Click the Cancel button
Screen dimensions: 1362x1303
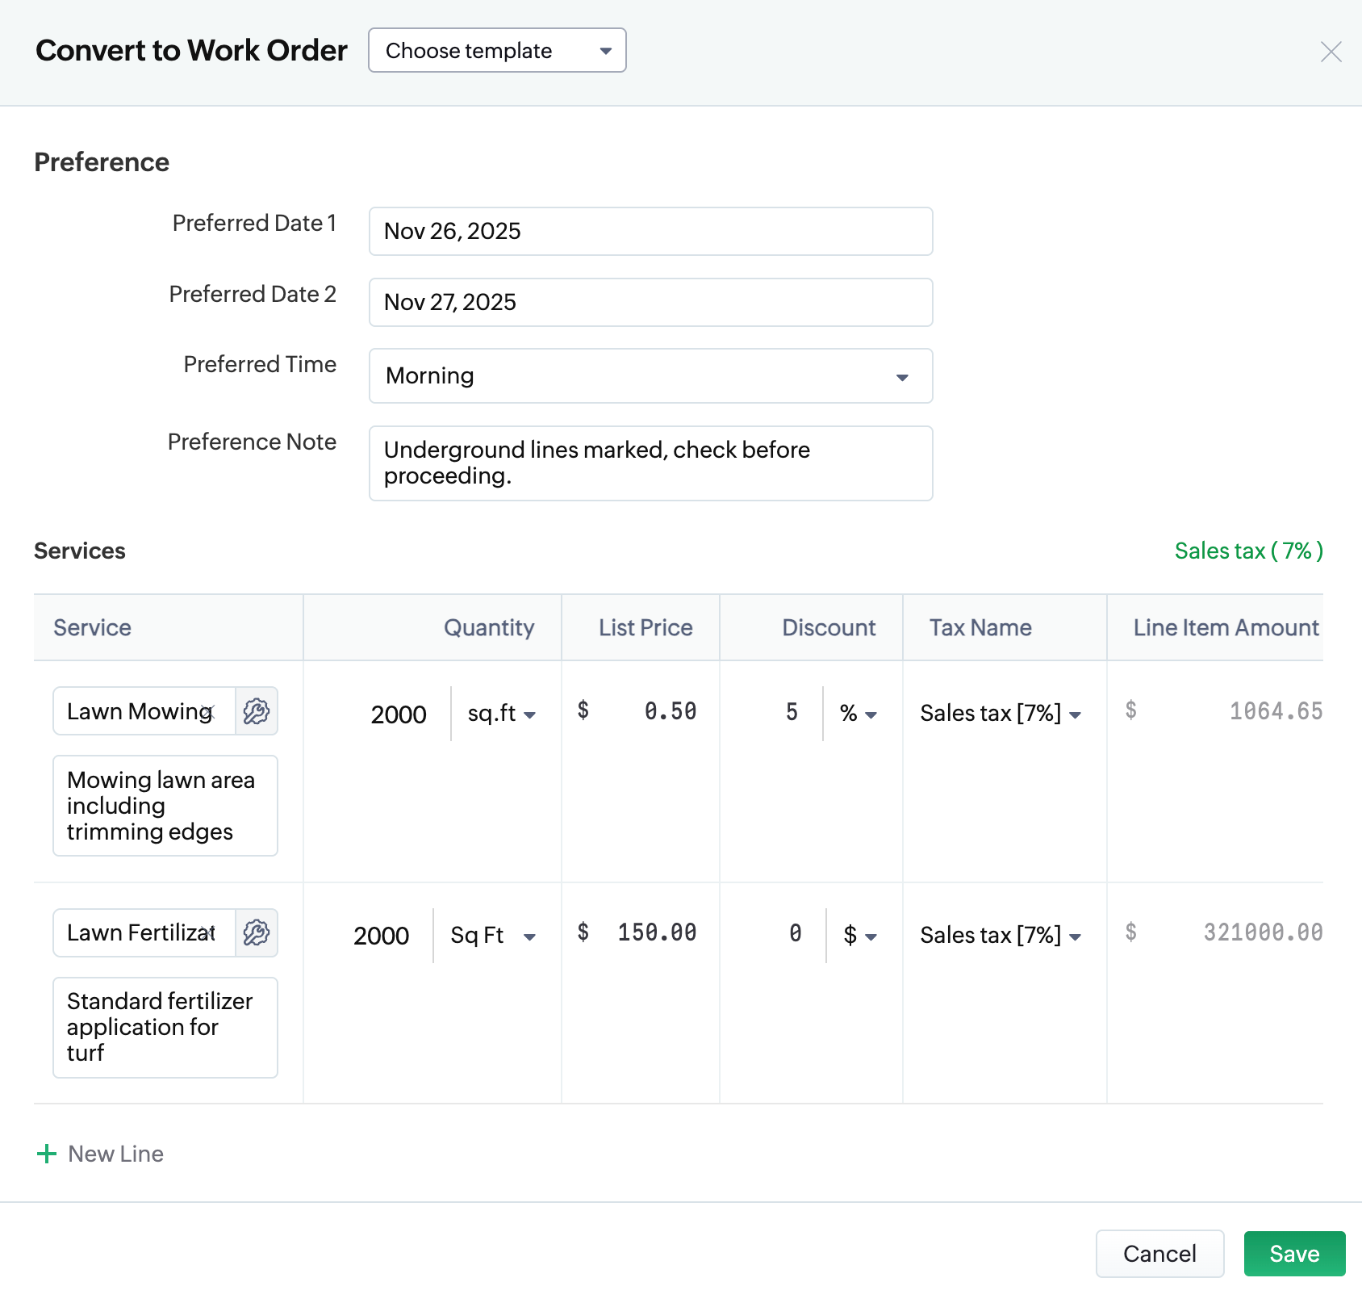point(1159,1254)
